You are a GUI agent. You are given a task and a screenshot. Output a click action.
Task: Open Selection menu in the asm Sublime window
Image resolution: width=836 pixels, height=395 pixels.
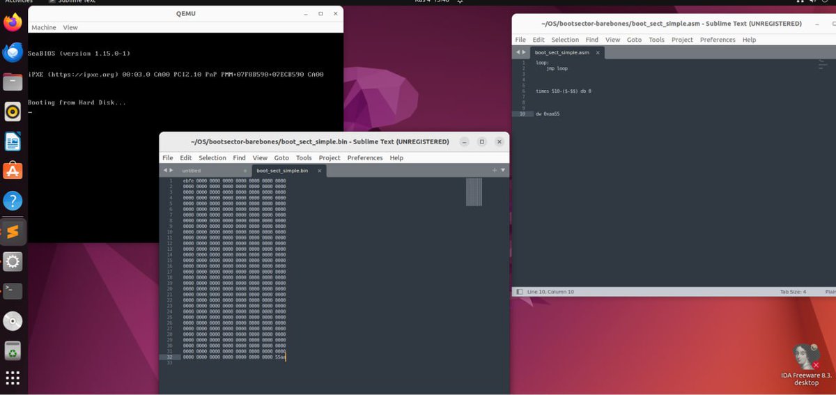click(565, 40)
